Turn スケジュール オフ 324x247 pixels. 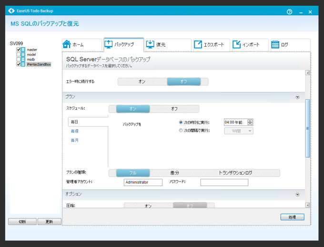click(x=174, y=109)
